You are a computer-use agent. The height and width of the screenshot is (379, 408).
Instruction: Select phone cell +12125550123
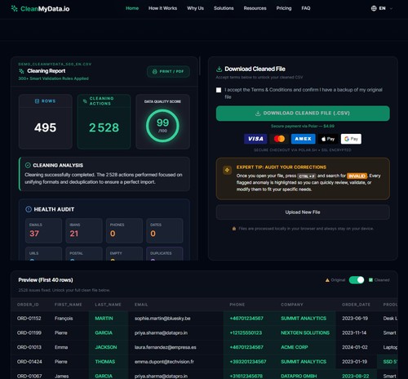246,332
